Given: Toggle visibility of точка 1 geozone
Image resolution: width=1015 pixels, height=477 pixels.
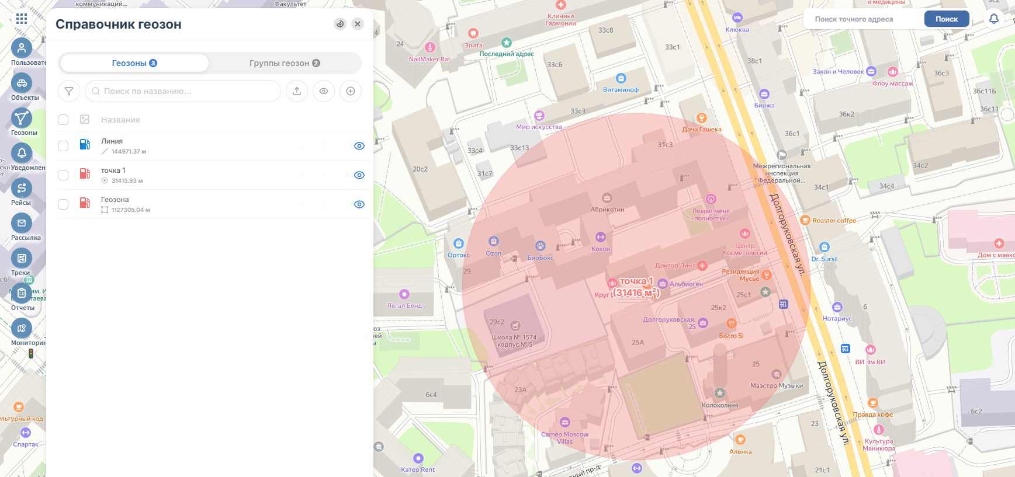Looking at the screenshot, I should 359,175.
